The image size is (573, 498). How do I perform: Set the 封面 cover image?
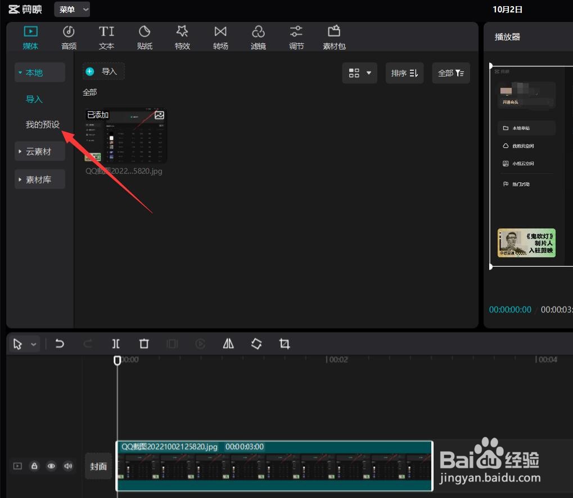point(98,466)
